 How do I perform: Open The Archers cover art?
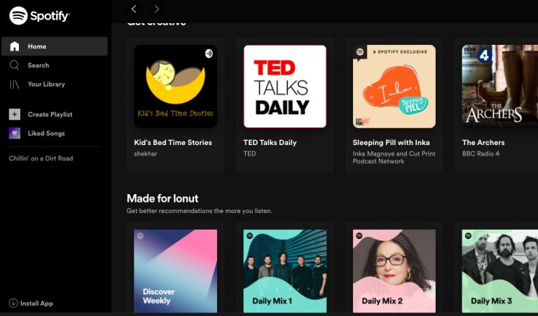[500, 86]
